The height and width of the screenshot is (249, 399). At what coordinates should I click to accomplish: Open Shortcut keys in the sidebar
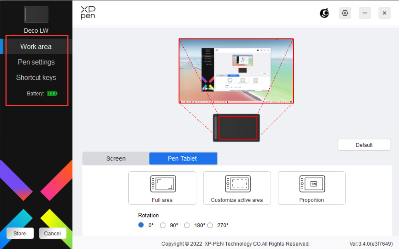[36, 78]
